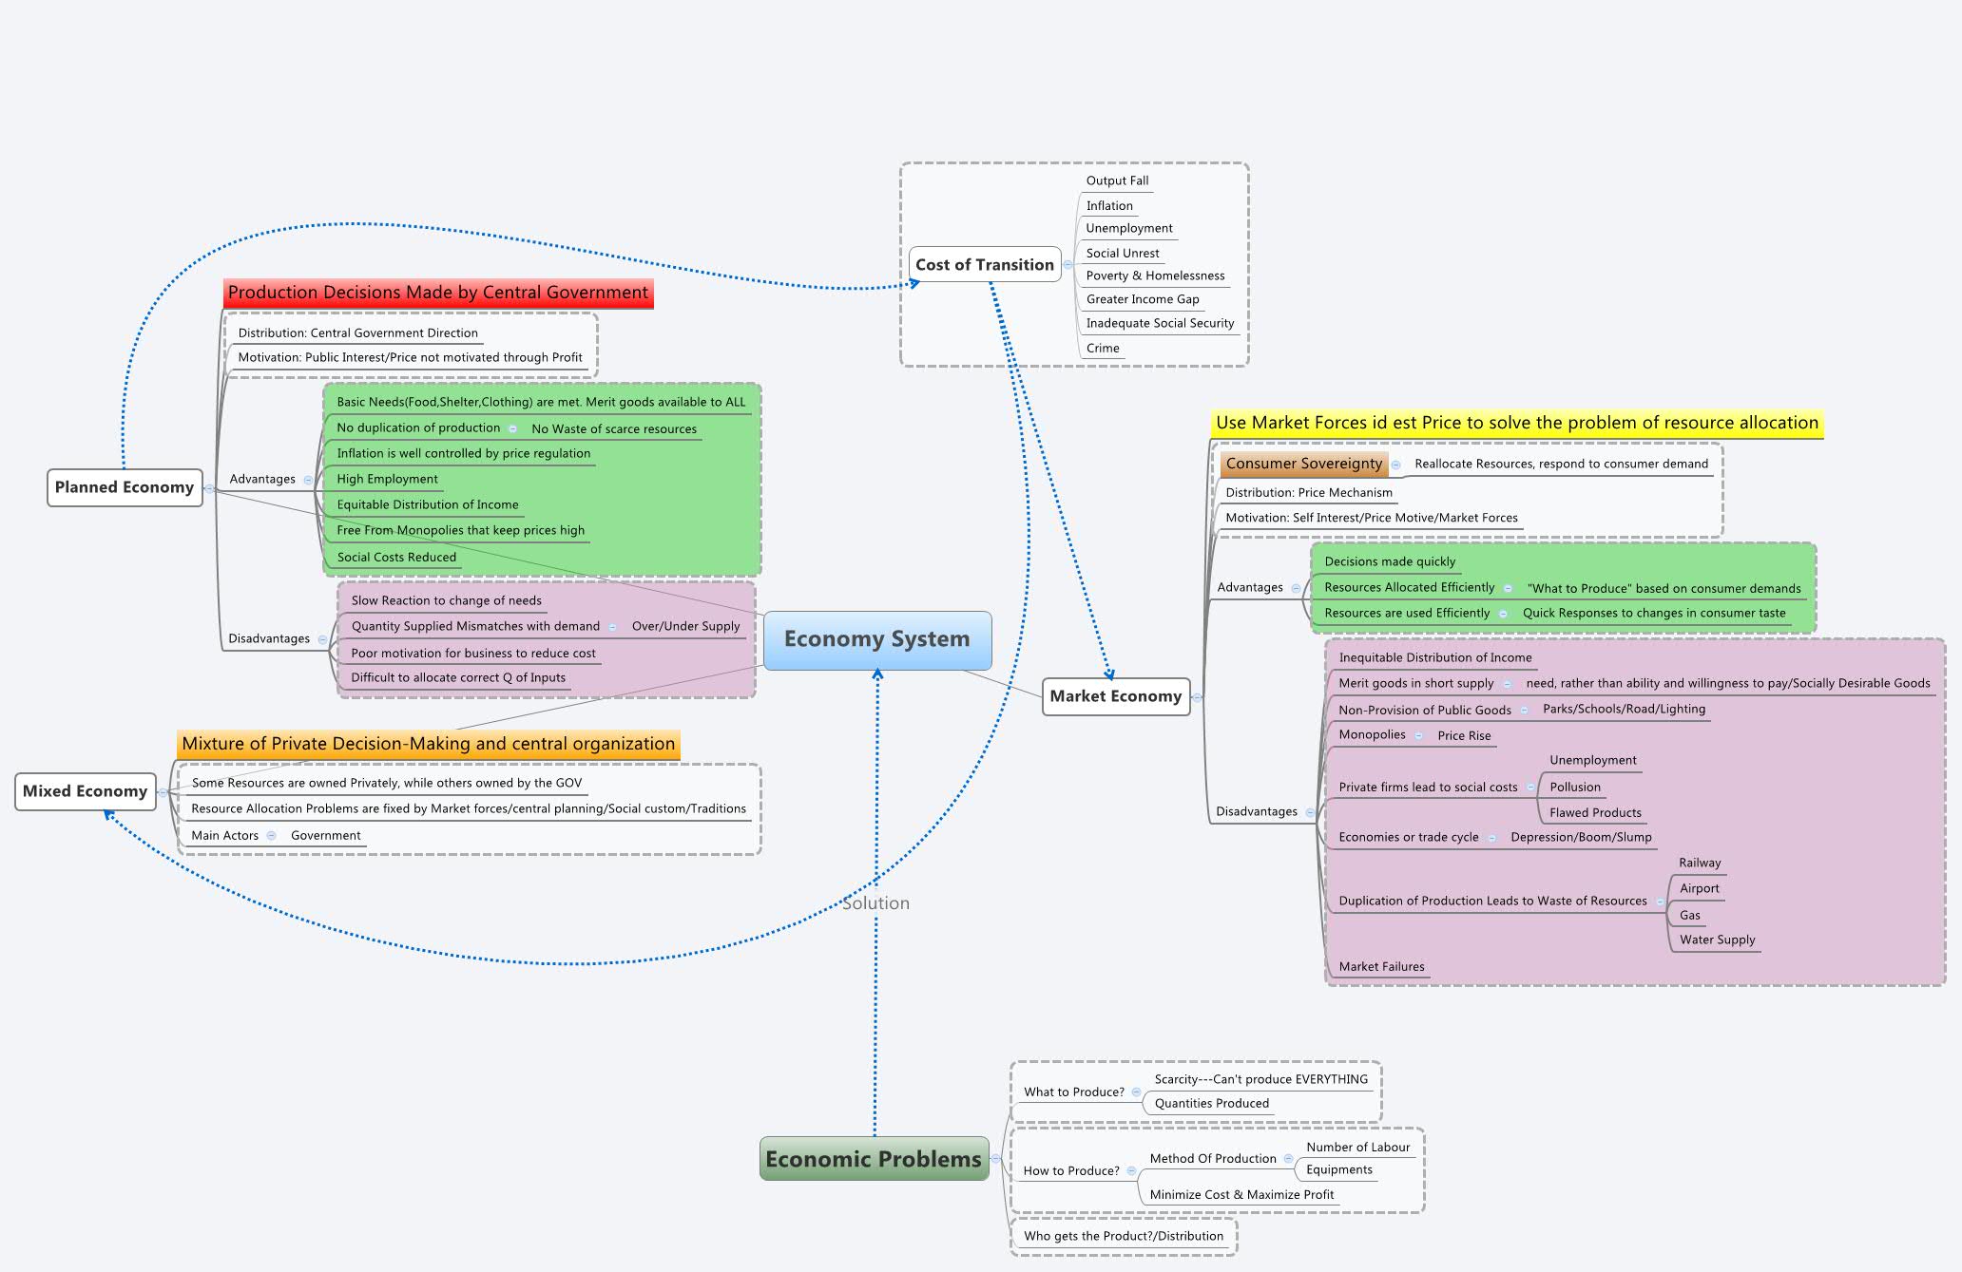
Task: Select the Economy System central topic
Action: pyautogui.click(x=877, y=639)
